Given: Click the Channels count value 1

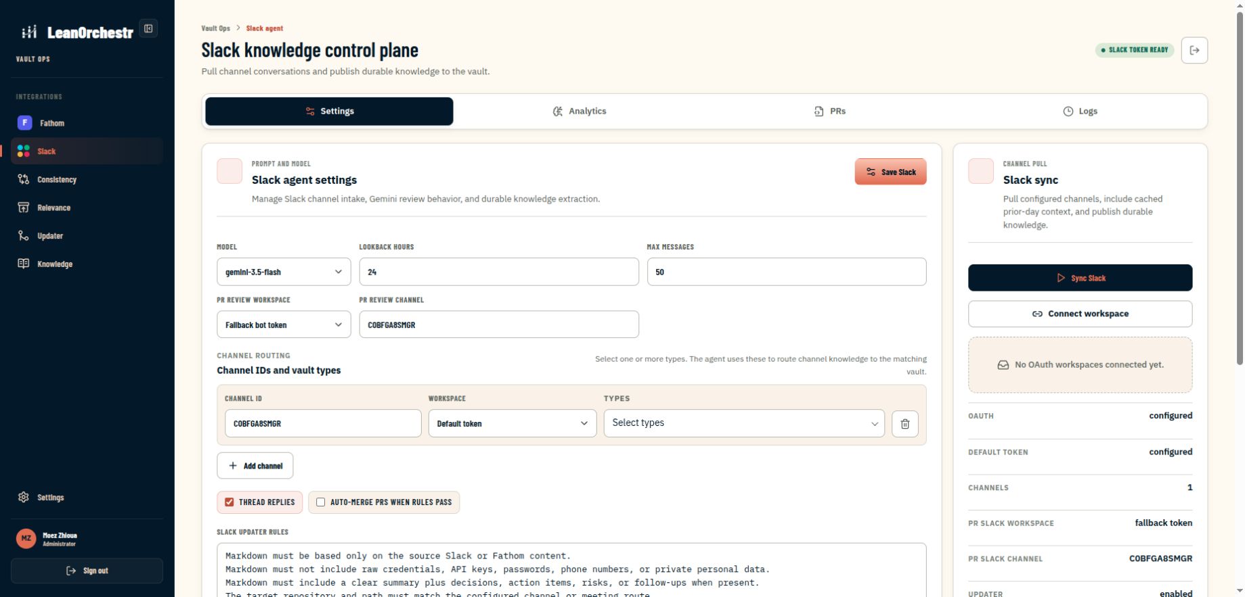Looking at the screenshot, I should click(x=1189, y=487).
